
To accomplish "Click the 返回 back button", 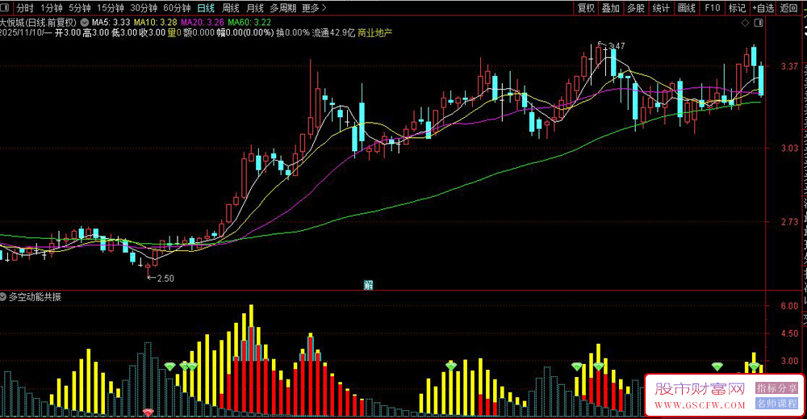I will 788,8.
